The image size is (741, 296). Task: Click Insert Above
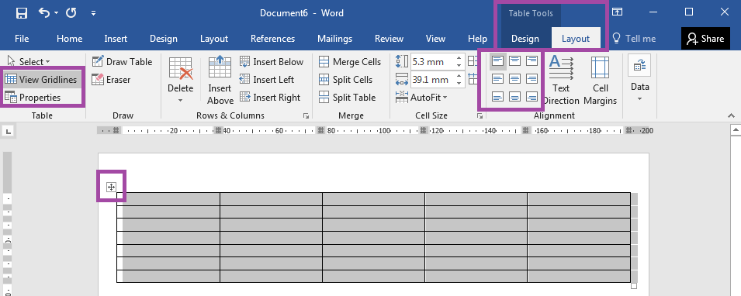[220, 81]
